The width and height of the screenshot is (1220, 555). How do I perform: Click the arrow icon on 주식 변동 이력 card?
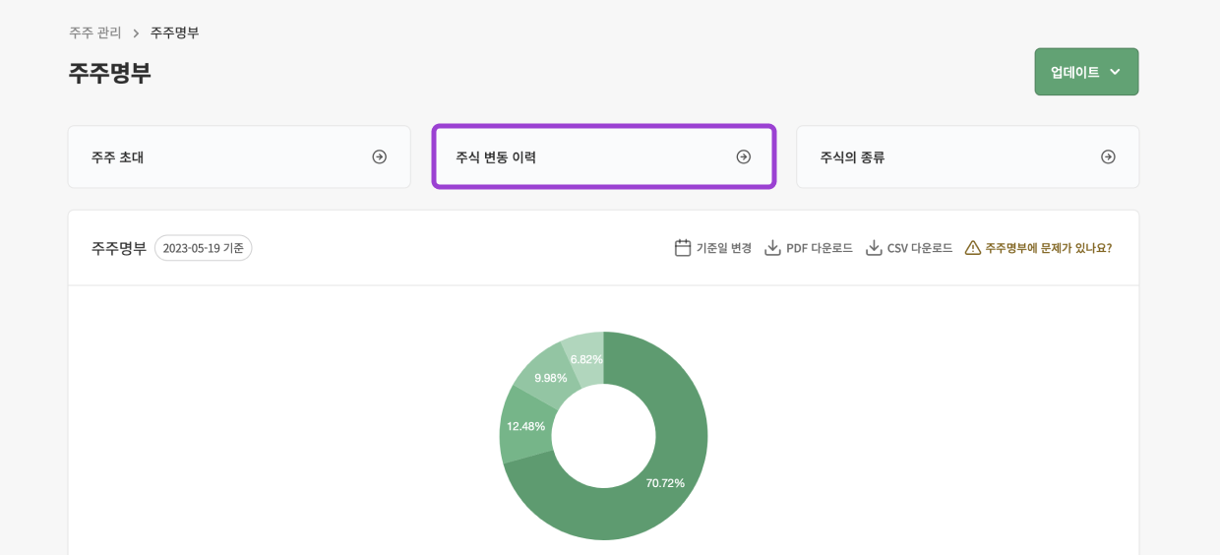pos(743,156)
